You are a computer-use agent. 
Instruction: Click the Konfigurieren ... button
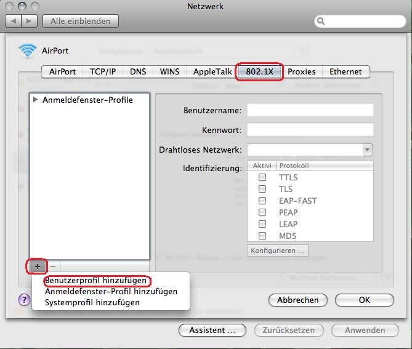click(x=278, y=251)
